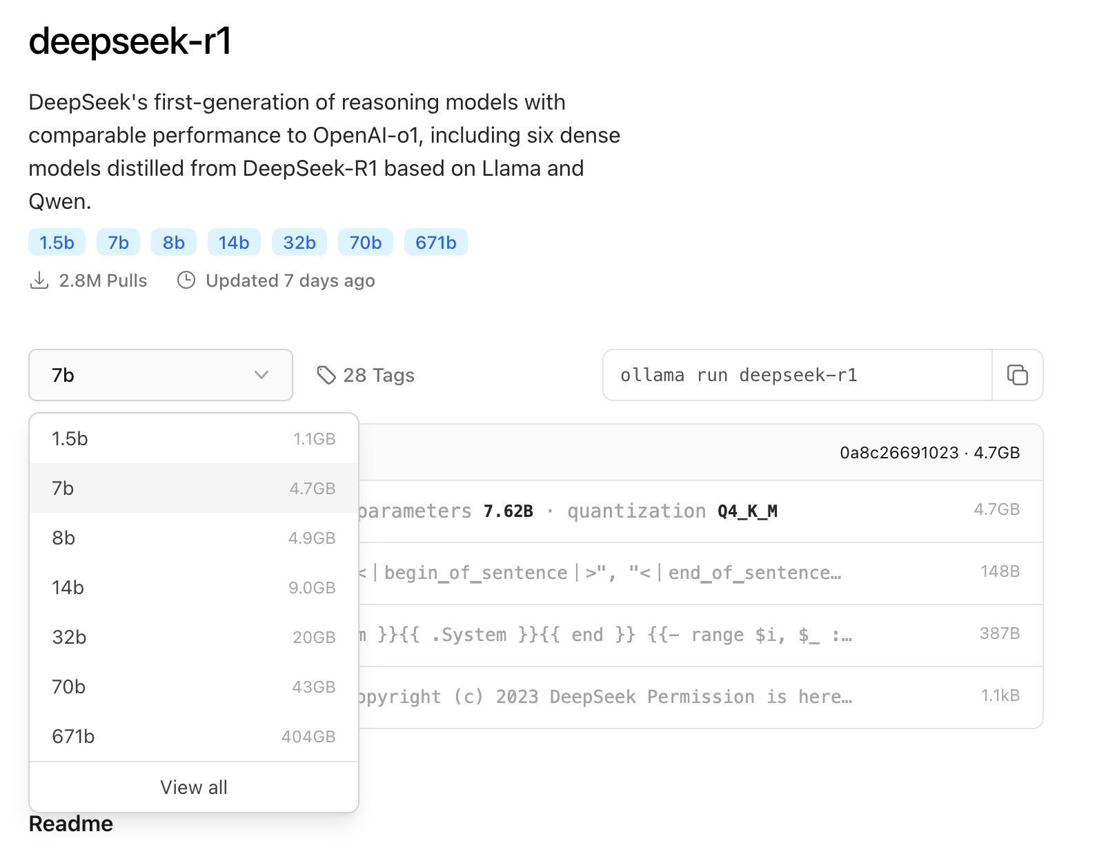Screen dimensions: 1097x845
Task: Copy the ollama run command
Action: point(1018,375)
